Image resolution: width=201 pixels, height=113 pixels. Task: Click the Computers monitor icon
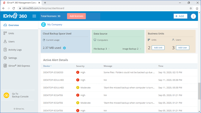pyautogui.click(x=95, y=40)
